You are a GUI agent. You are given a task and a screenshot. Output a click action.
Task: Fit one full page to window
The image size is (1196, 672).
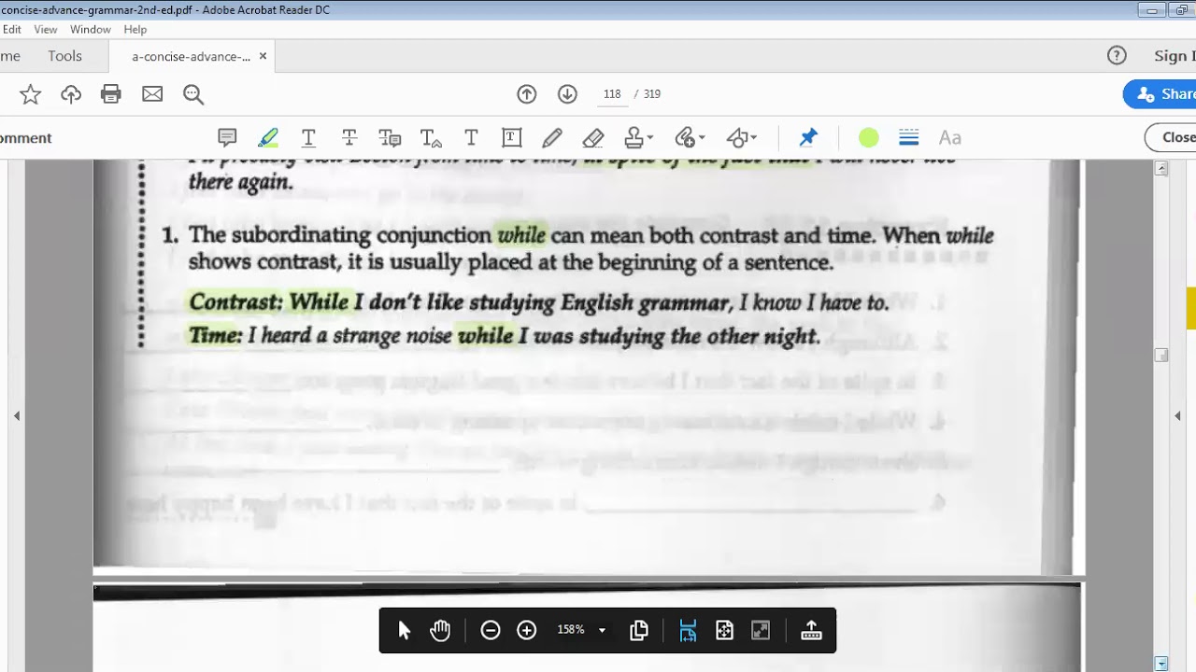click(724, 631)
